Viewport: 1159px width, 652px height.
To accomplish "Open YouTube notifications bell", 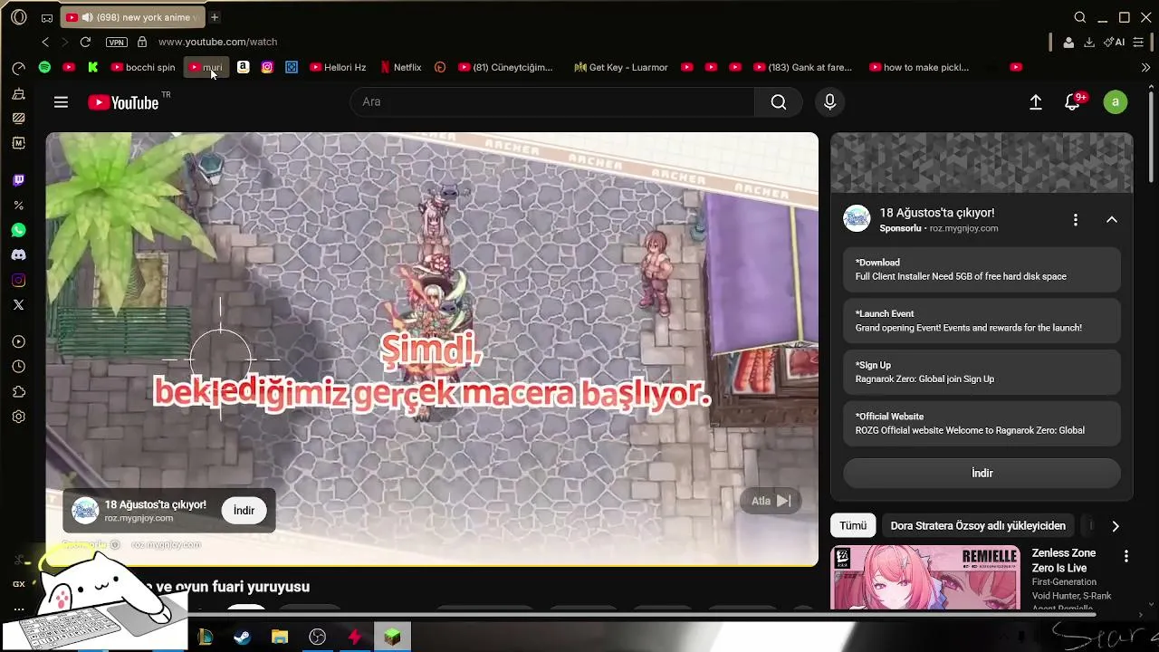I will 1072,102.
